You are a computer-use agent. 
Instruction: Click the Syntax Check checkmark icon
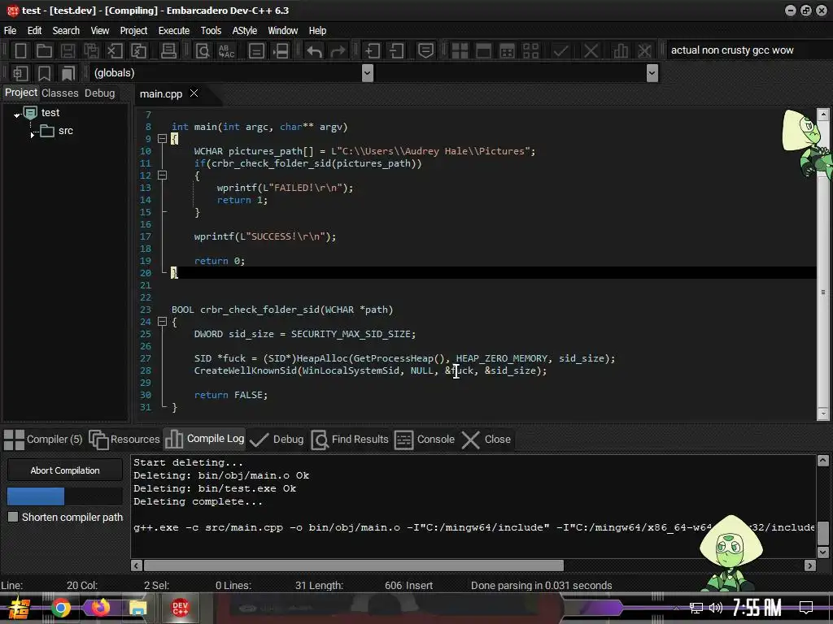[x=560, y=51]
